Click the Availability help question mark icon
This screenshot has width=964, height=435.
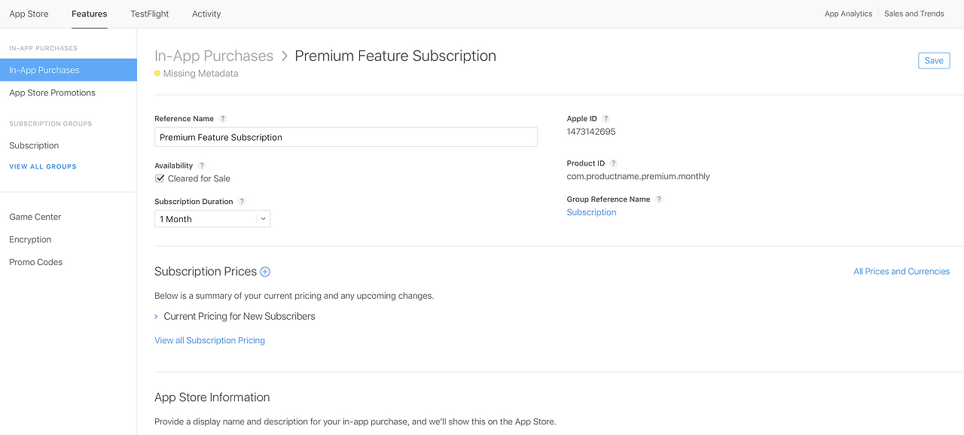point(202,166)
